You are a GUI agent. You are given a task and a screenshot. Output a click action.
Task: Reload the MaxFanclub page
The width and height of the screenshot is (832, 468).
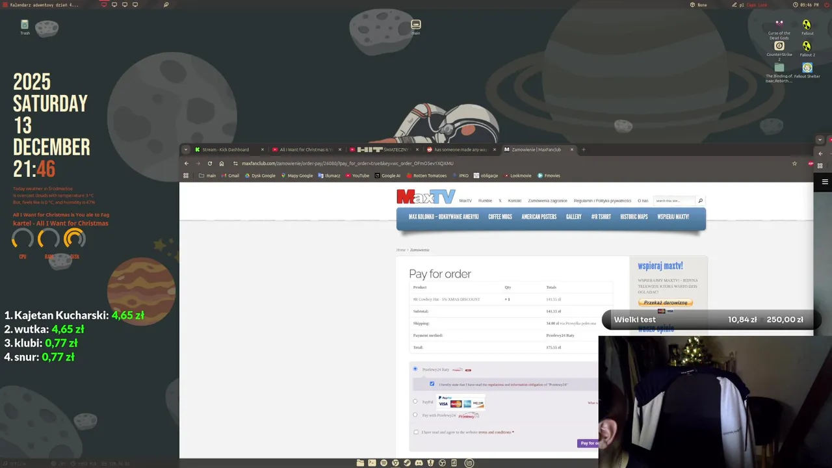[x=209, y=163]
